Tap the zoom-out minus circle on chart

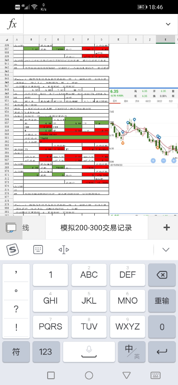tap(164, 161)
